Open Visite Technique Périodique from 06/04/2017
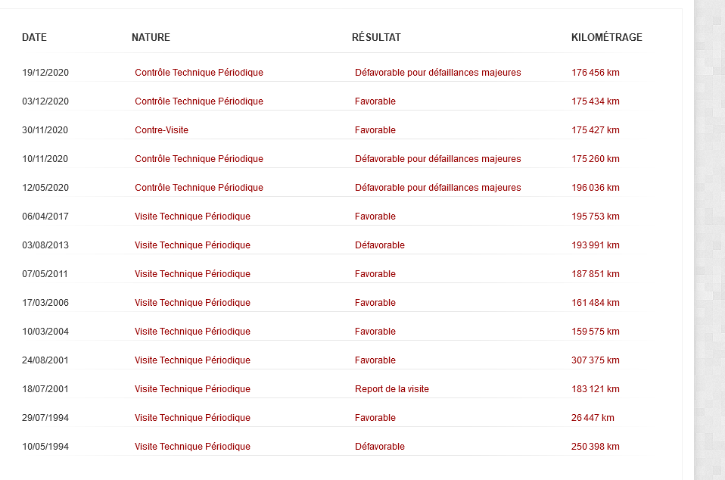The image size is (725, 480). pos(192,217)
